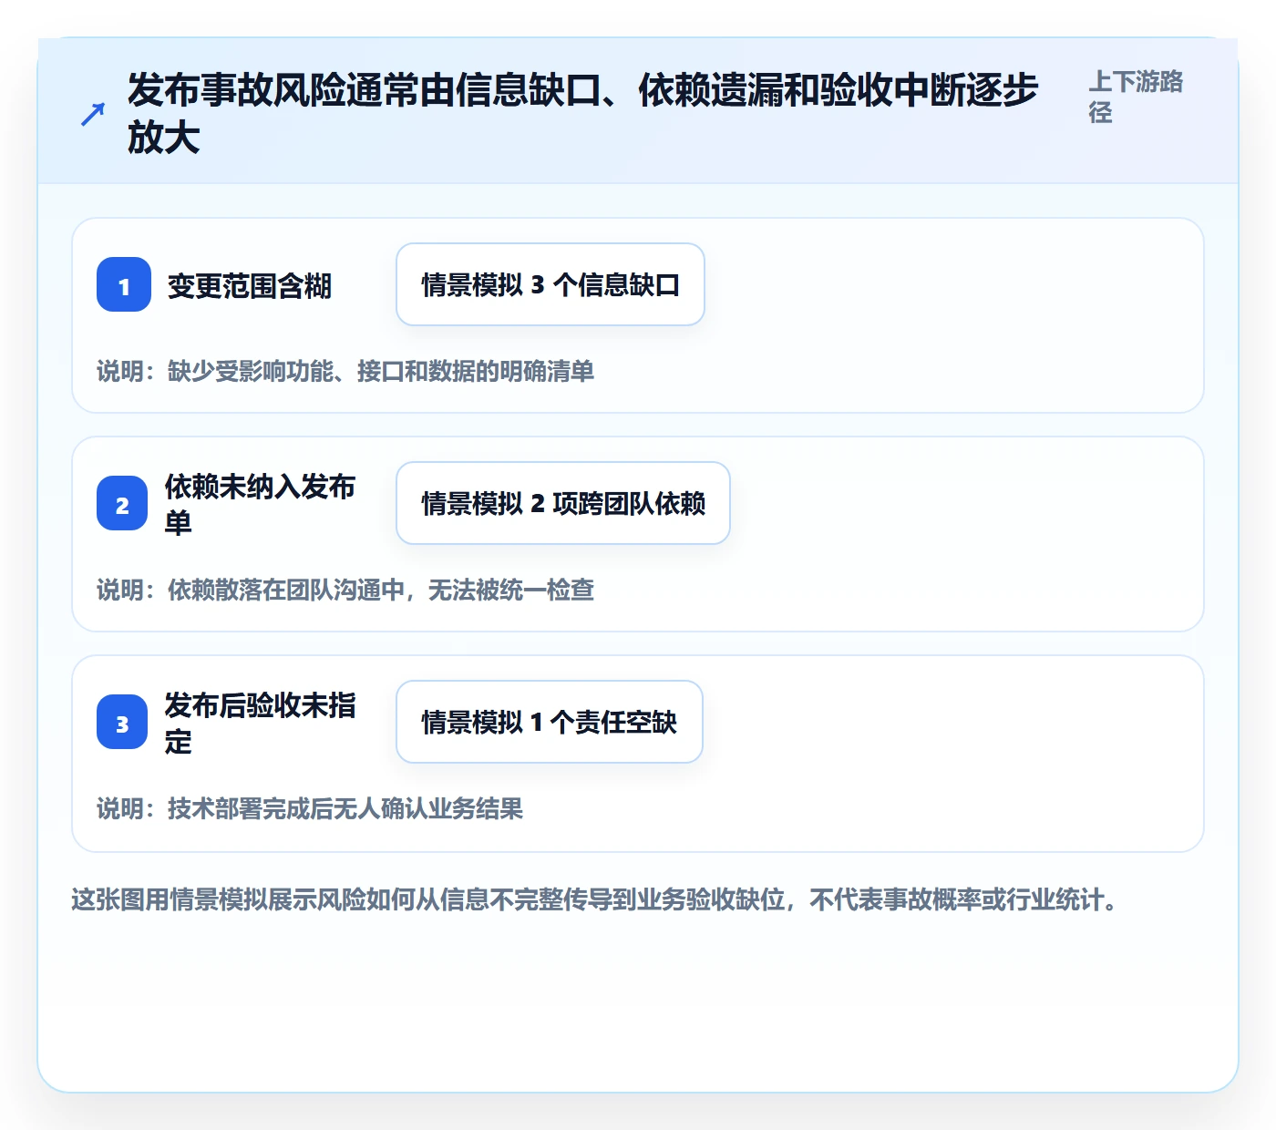Screen dimensions: 1276x1130
Task: Click the main title 发布事故风险通常由信息缺口
Action: pyautogui.click(x=582, y=113)
